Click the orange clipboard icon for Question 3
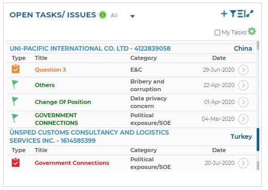 click(x=15, y=69)
